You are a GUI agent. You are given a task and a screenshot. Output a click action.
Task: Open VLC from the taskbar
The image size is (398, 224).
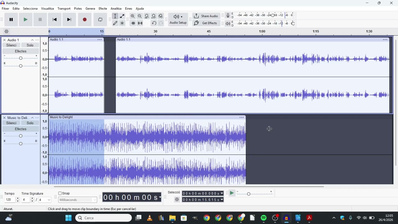coord(150,218)
